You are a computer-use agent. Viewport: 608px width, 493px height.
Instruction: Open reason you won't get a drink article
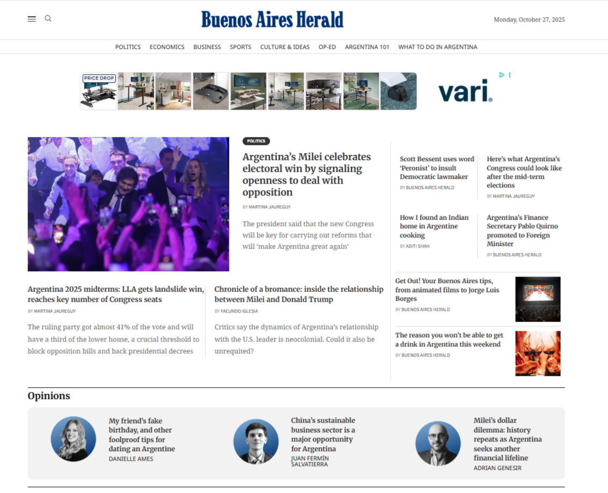449,339
